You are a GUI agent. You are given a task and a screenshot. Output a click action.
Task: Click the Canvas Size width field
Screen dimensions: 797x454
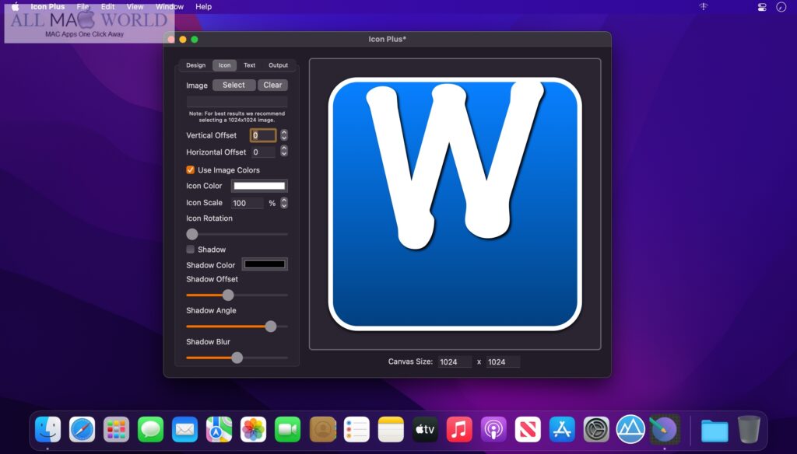tap(455, 361)
